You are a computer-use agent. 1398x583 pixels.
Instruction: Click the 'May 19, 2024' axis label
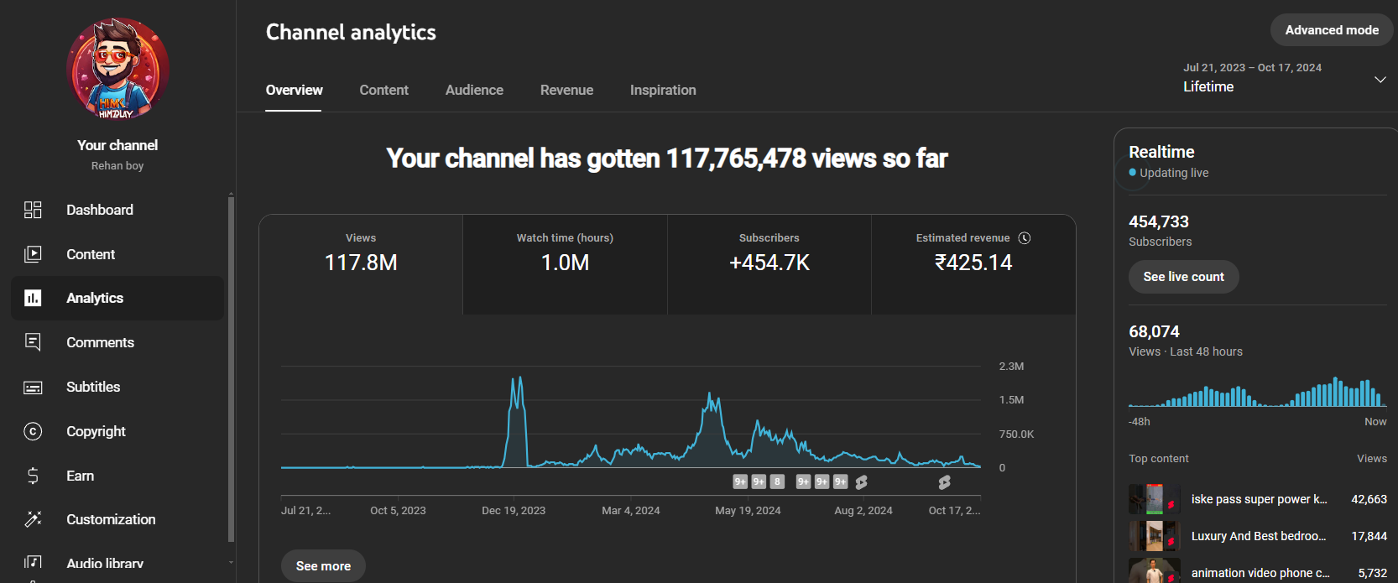(748, 511)
